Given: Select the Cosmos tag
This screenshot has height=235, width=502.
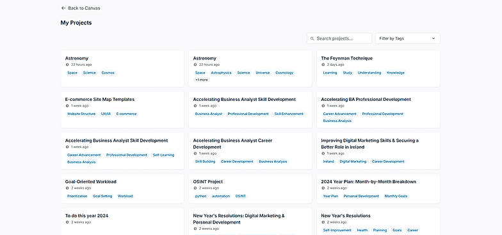Looking at the screenshot, I should [x=108, y=73].
